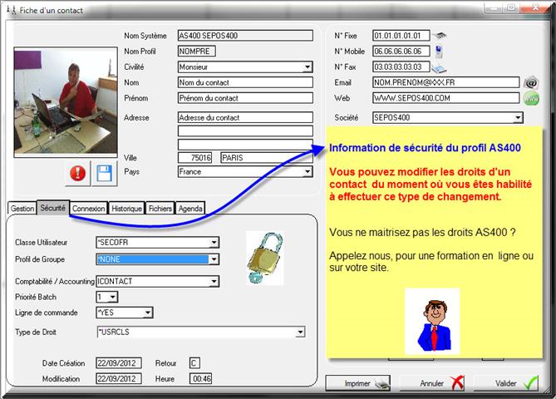The image size is (556, 399).
Task: Click the N° Mobile number field
Action: click(401, 52)
